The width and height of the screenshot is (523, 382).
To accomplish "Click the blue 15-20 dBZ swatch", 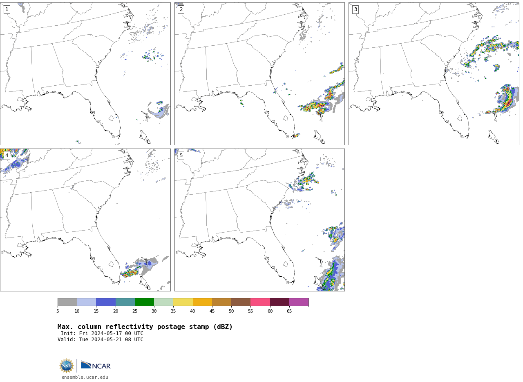I will 106,302.
